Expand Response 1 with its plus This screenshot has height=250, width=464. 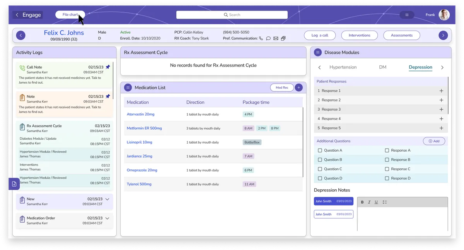coord(441,91)
